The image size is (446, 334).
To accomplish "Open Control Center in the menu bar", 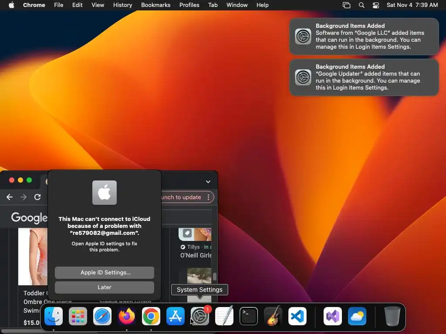I will point(376,5).
